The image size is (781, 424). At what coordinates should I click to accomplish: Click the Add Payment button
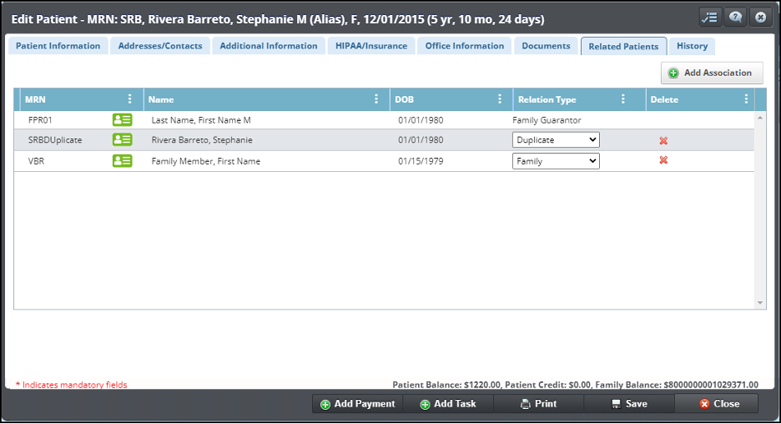pyautogui.click(x=357, y=404)
